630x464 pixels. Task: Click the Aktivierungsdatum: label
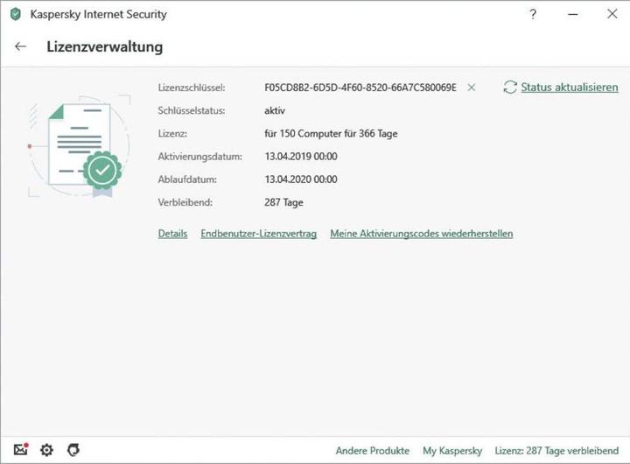[200, 157]
